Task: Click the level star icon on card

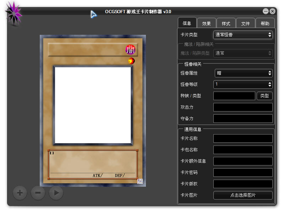Action: click(131, 61)
